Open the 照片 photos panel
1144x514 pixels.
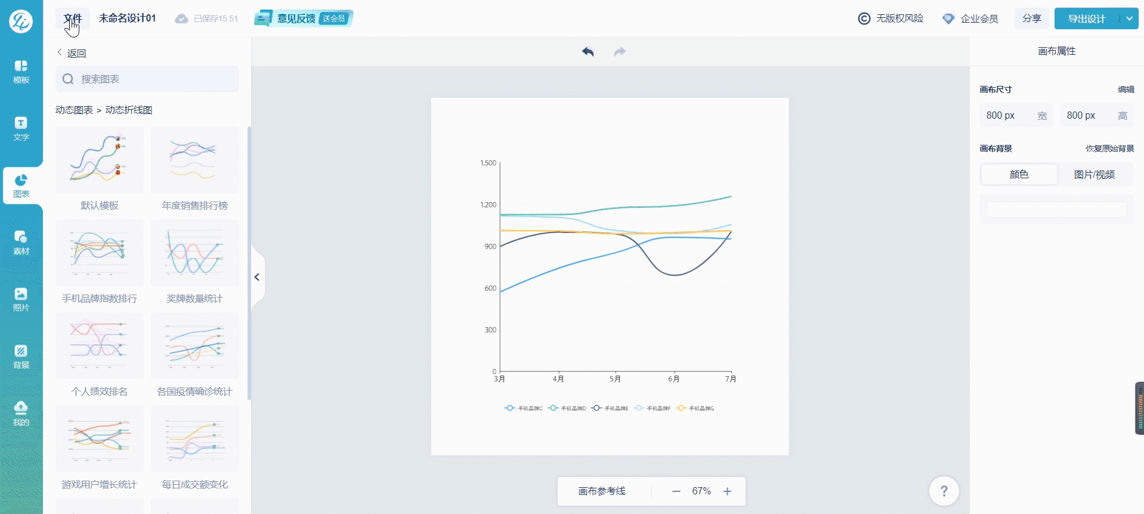pyautogui.click(x=21, y=299)
